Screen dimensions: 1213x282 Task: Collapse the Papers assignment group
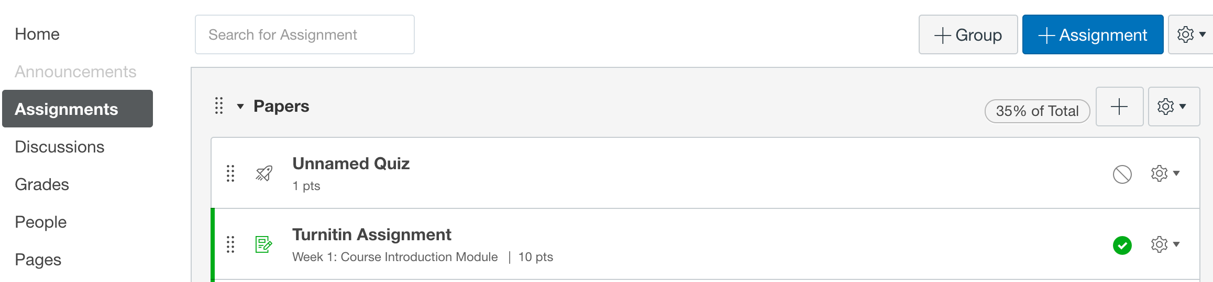click(240, 107)
